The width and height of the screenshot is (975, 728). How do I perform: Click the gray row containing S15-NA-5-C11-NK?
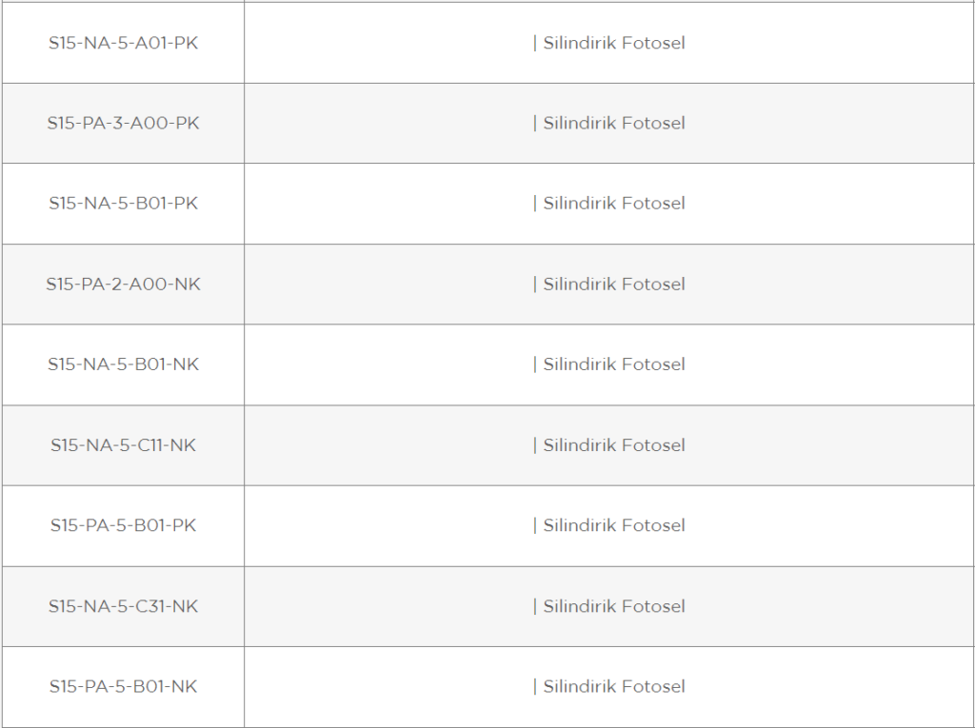click(x=487, y=445)
